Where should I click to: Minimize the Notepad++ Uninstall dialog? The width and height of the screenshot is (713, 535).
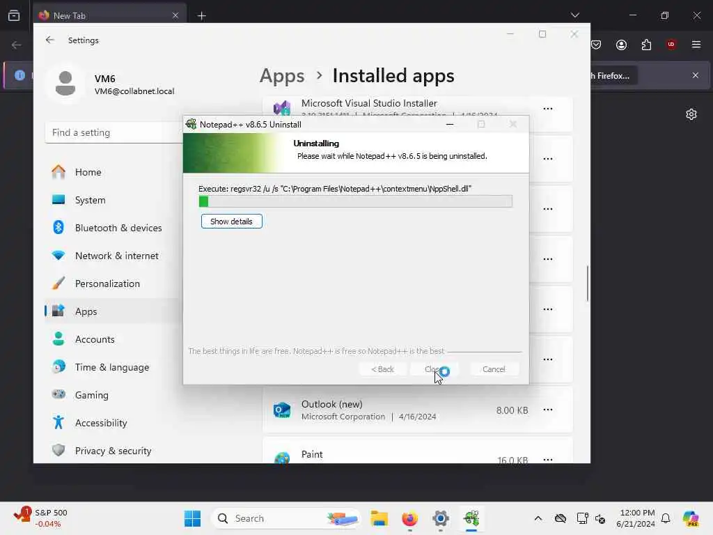450,124
